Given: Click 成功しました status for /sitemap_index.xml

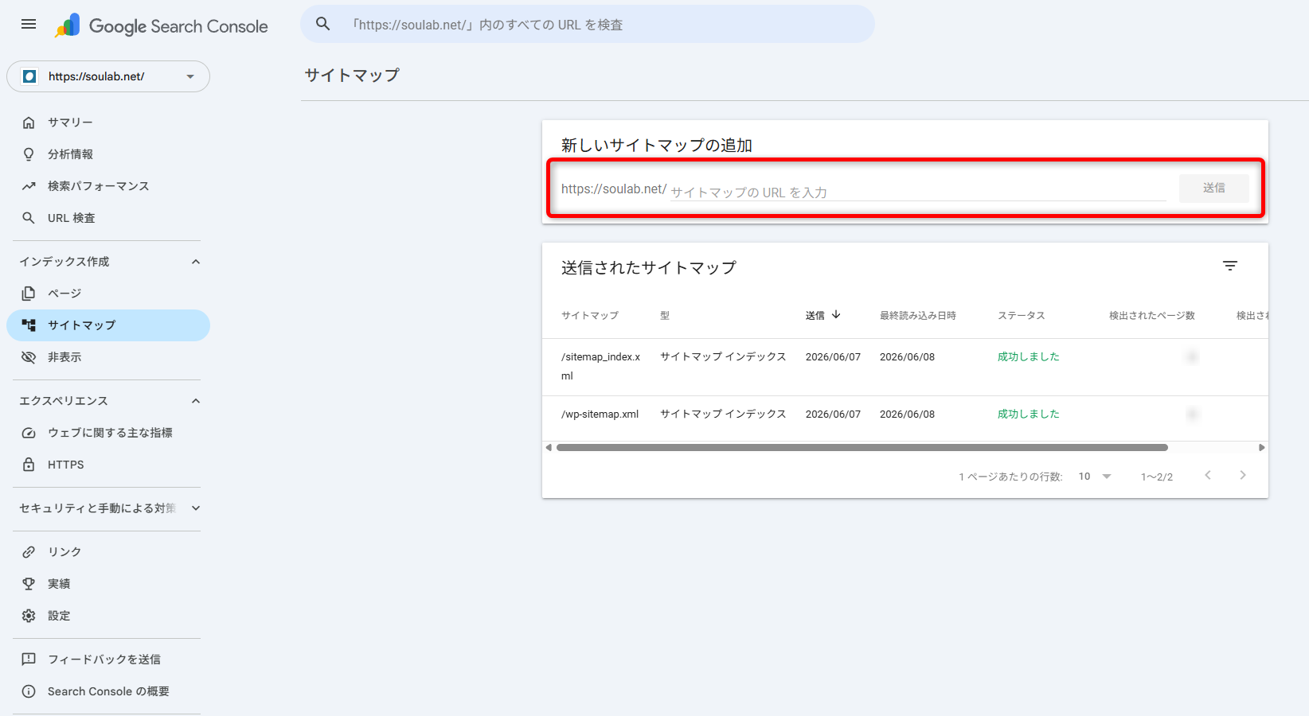Looking at the screenshot, I should point(1029,357).
